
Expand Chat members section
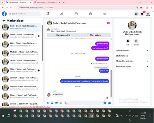tap(132, 56)
